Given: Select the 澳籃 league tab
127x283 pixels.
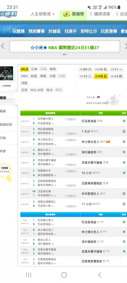Looking at the screenshot, I should [x=25, y=83].
